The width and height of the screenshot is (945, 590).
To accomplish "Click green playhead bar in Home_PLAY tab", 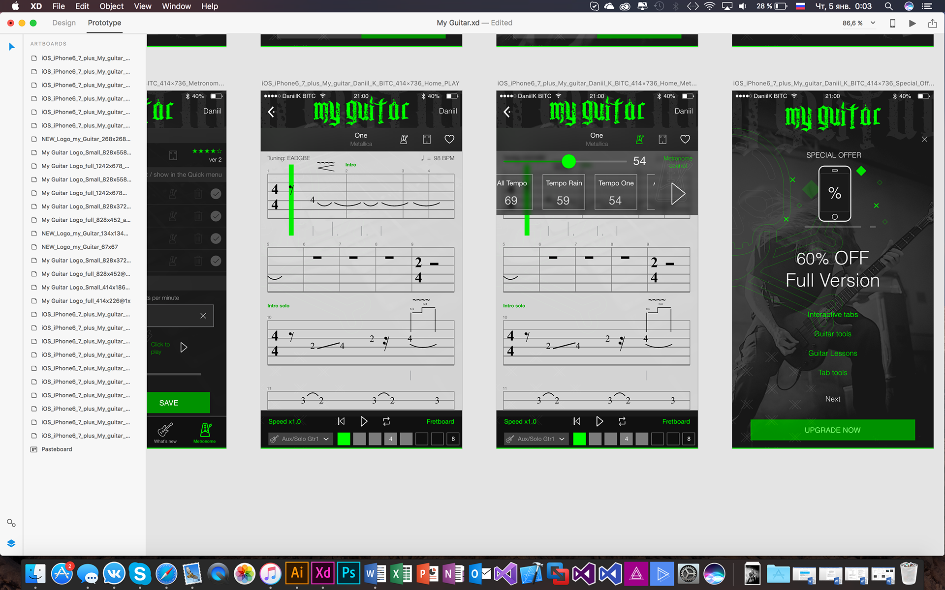I will (x=291, y=200).
